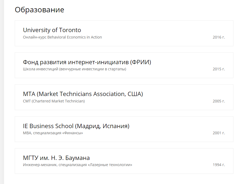Click blank space between Инженер-механик subtitle and 1994

(x=172, y=165)
